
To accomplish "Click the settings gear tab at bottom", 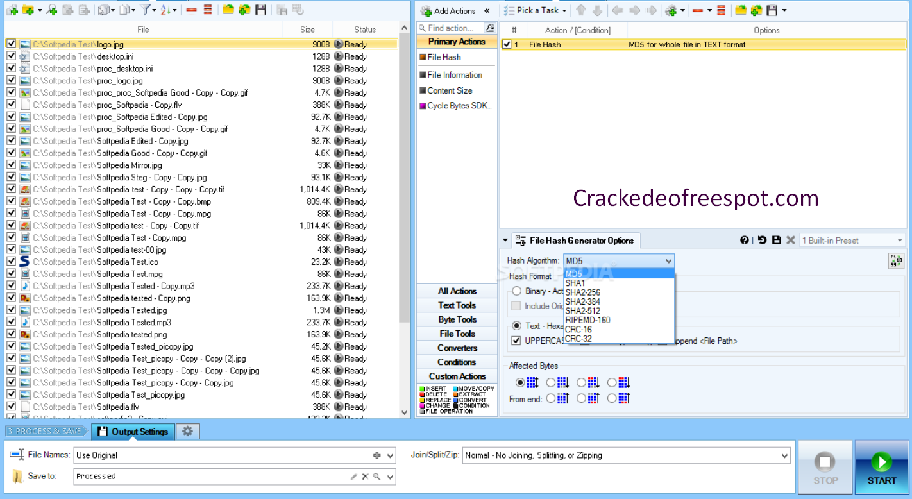I will 187,432.
